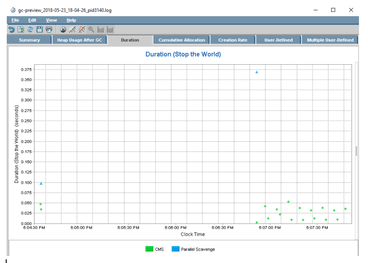Image resolution: width=368 pixels, height=263 pixels.
Task: Click the orange crossed-out data points icon
Action: click(x=82, y=29)
